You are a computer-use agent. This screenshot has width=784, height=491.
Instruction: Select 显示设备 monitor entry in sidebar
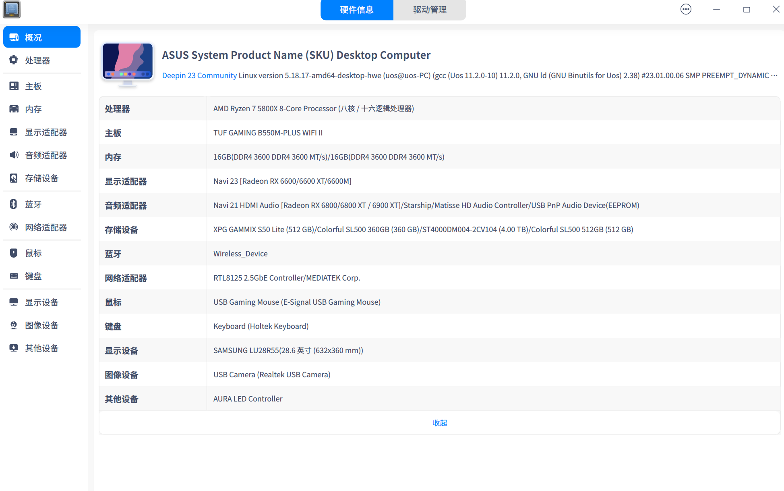coord(41,302)
